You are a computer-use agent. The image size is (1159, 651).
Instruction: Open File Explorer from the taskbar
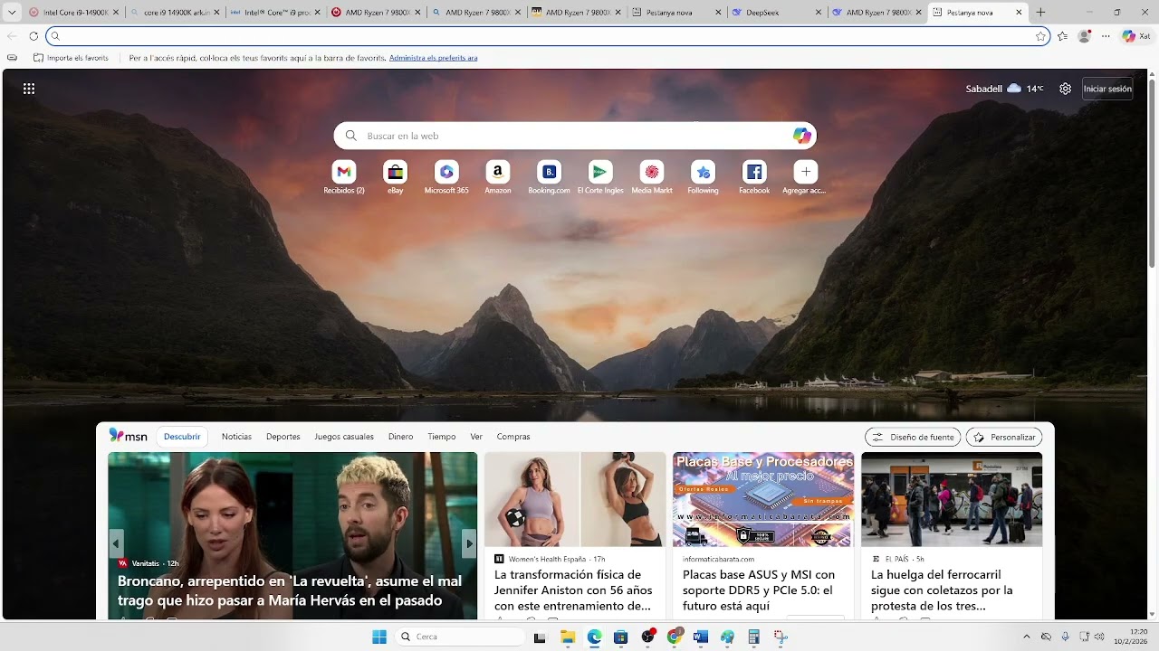click(568, 637)
